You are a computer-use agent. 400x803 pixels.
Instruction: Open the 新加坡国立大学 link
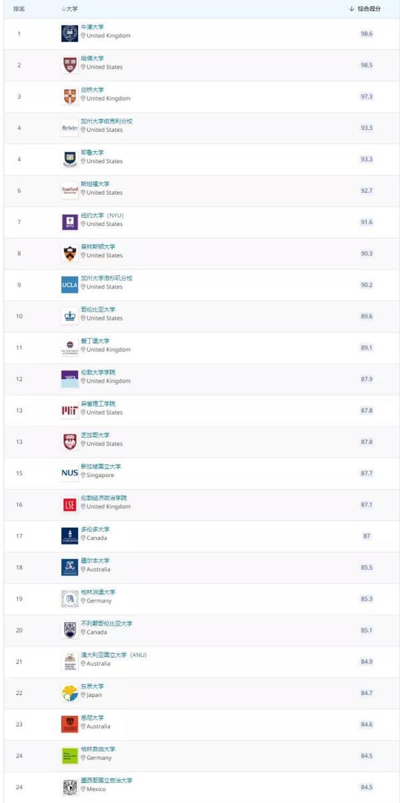pos(101,466)
